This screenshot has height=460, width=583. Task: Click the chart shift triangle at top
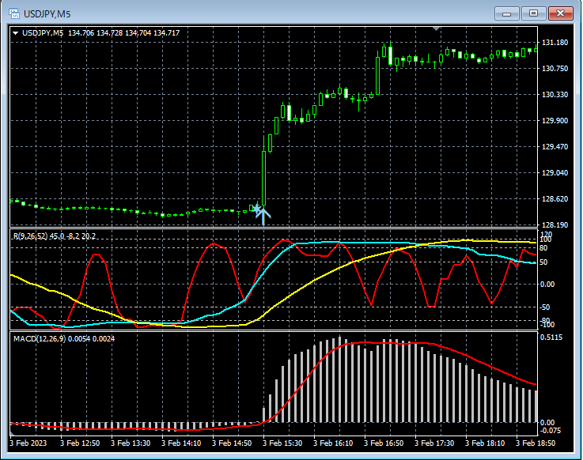(437, 28)
